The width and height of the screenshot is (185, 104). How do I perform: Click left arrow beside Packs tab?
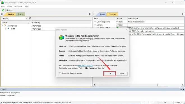tap(94, 14)
